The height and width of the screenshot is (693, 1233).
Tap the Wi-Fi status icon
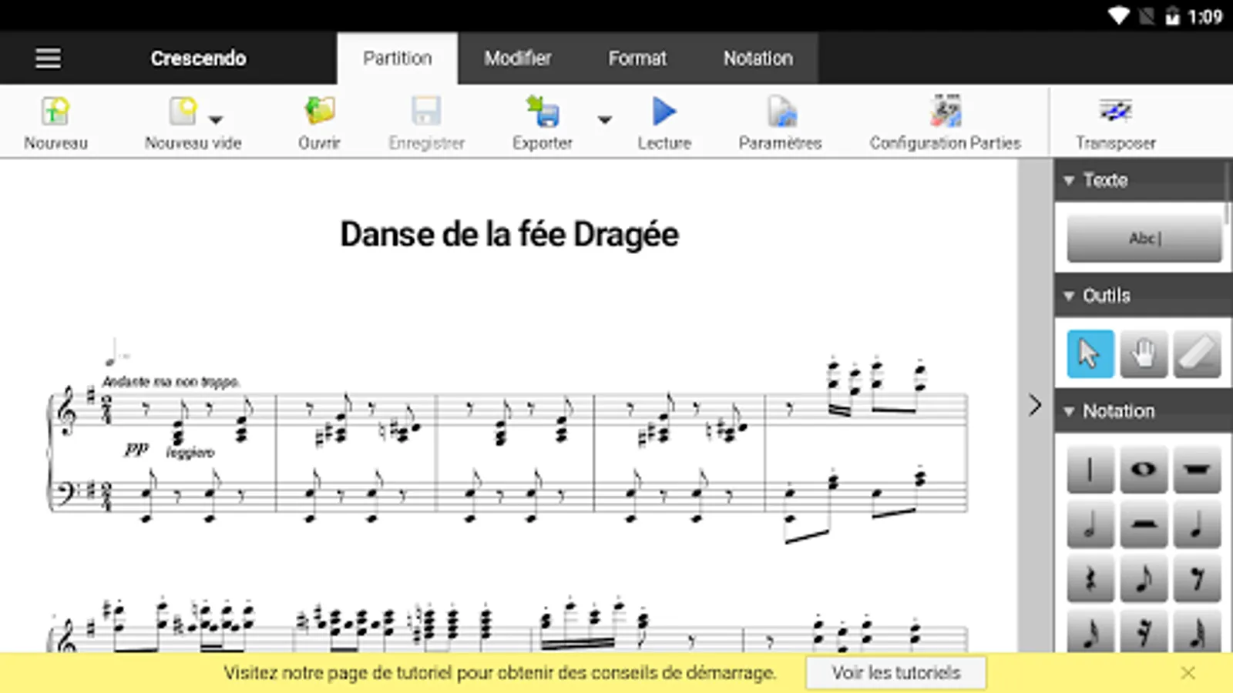[x=1118, y=16]
